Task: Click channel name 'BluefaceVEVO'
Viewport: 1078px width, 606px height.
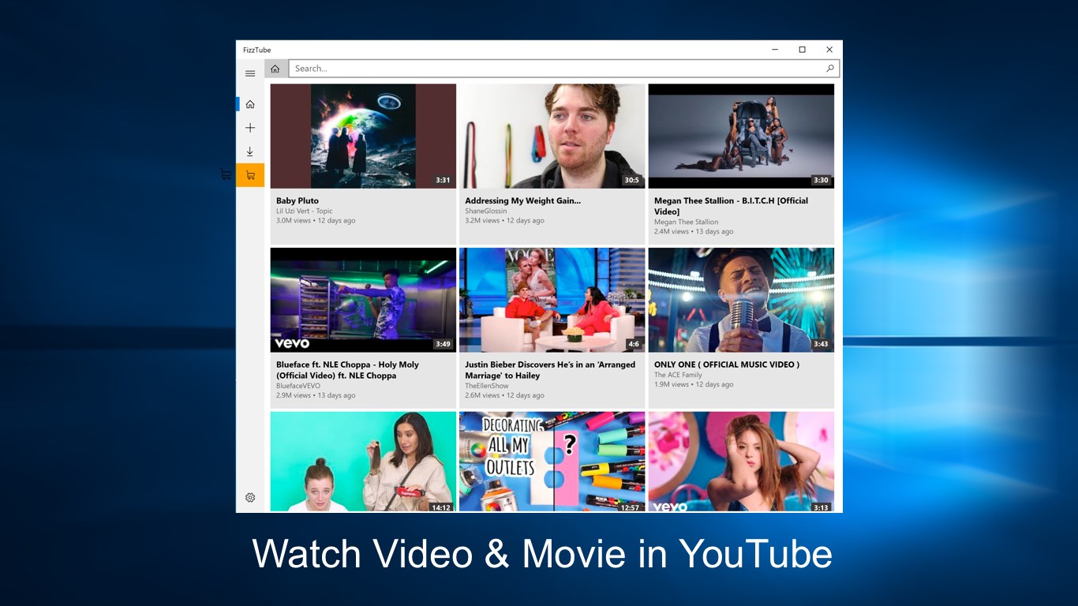Action: click(298, 387)
